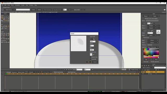The width and height of the screenshot is (167, 94).
Task: Select the Create Shape tool in Fill section
Action: coord(4,26)
